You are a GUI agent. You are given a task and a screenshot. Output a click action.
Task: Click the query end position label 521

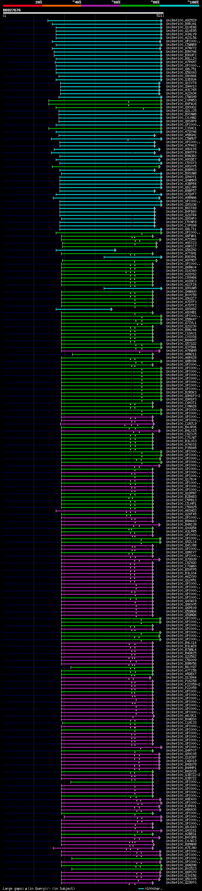pos(159,15)
